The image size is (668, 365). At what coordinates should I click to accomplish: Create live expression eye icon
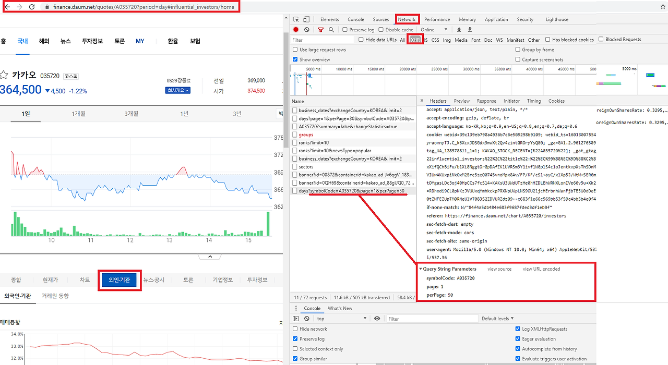377,319
